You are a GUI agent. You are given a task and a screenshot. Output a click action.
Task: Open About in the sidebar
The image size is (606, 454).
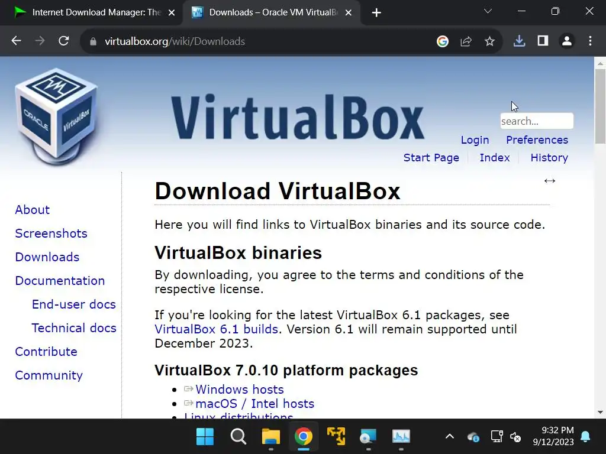click(x=33, y=210)
